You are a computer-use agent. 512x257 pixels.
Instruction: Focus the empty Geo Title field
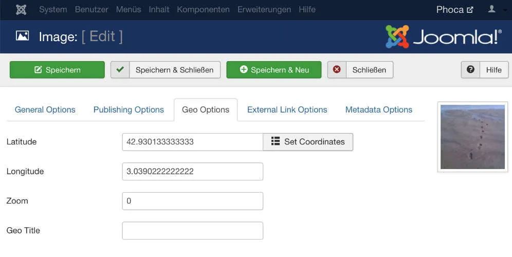point(193,231)
